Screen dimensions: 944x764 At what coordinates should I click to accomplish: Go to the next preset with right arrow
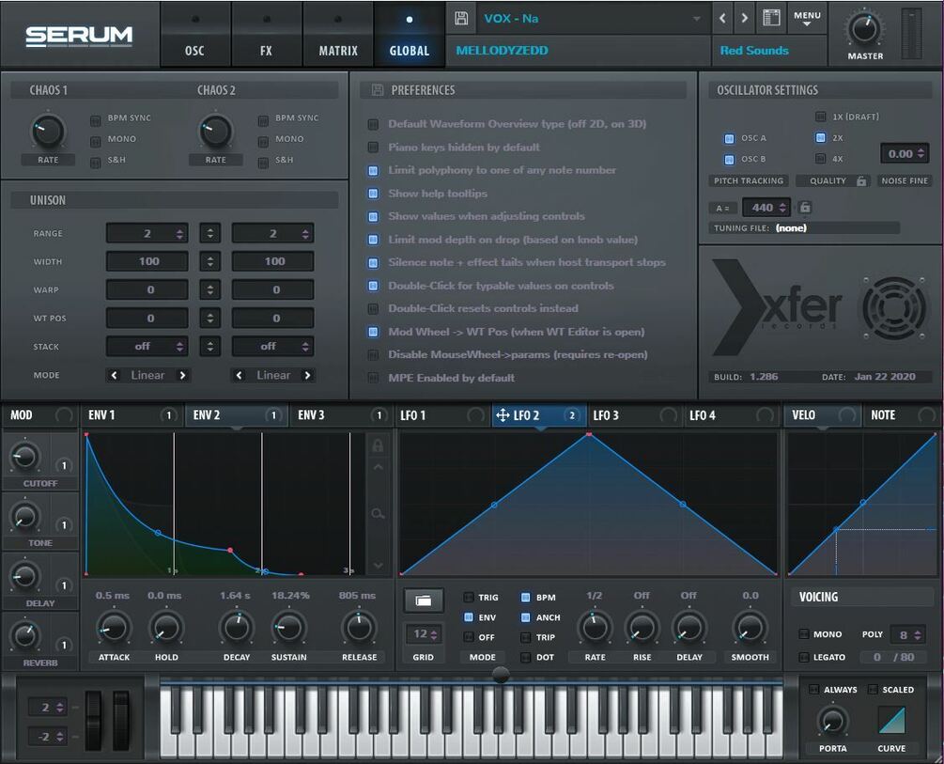click(x=745, y=18)
